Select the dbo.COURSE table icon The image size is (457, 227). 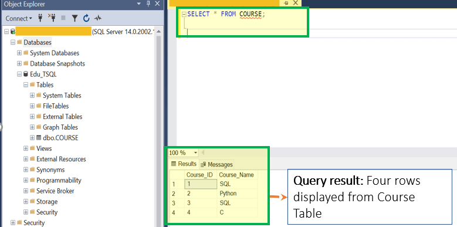(x=39, y=138)
